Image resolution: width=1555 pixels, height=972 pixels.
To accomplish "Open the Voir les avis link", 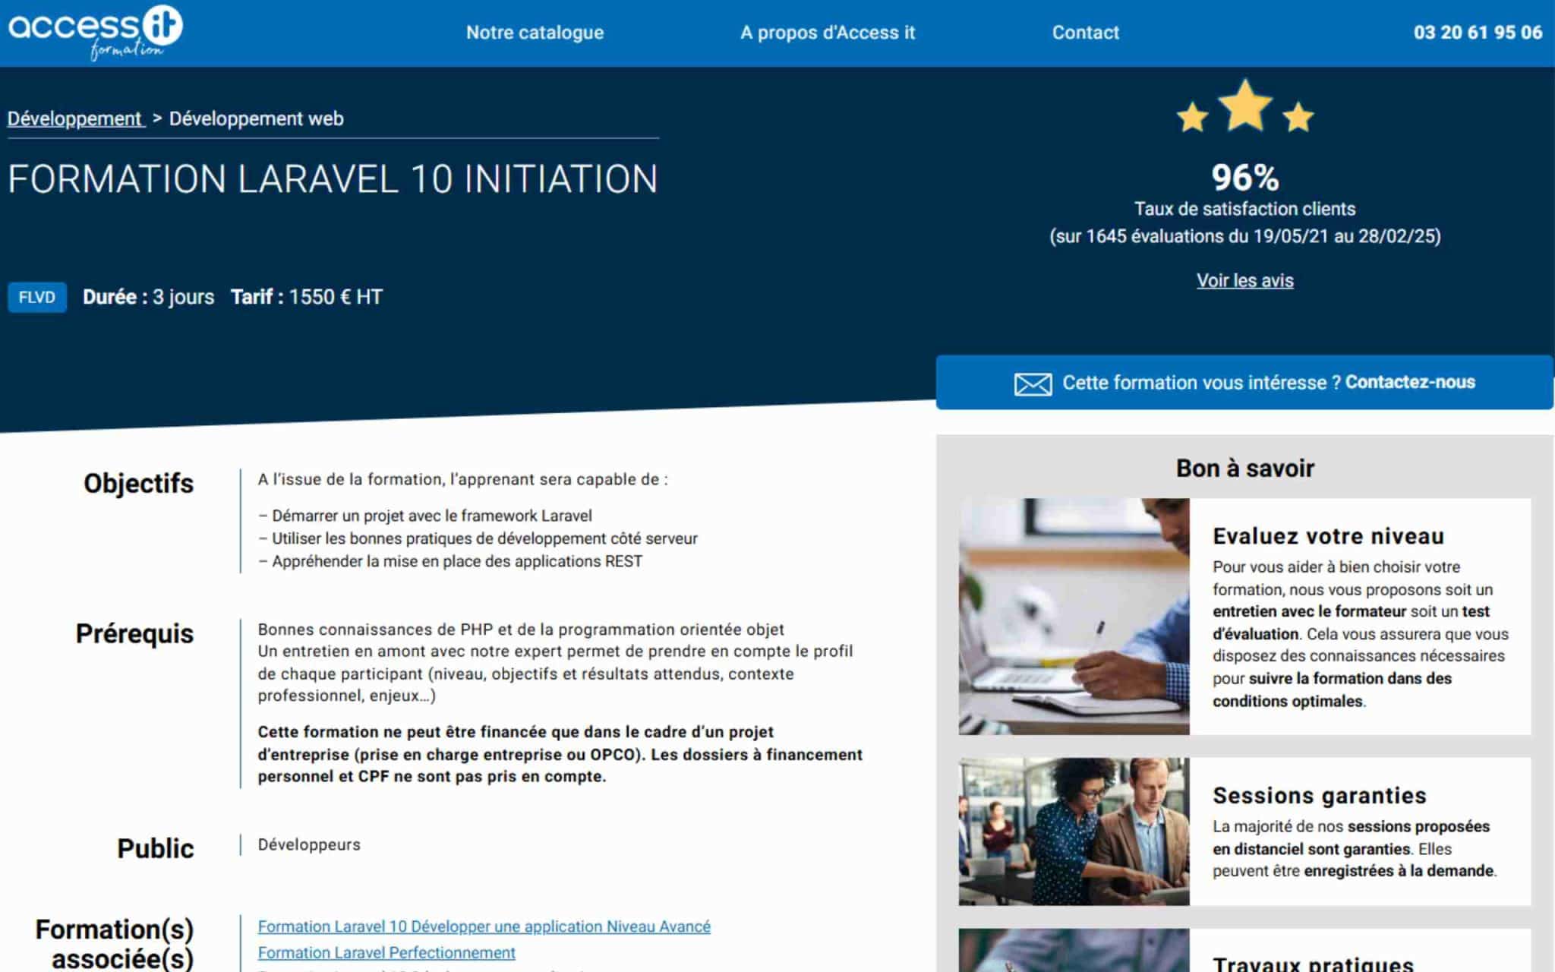I will pyautogui.click(x=1244, y=280).
